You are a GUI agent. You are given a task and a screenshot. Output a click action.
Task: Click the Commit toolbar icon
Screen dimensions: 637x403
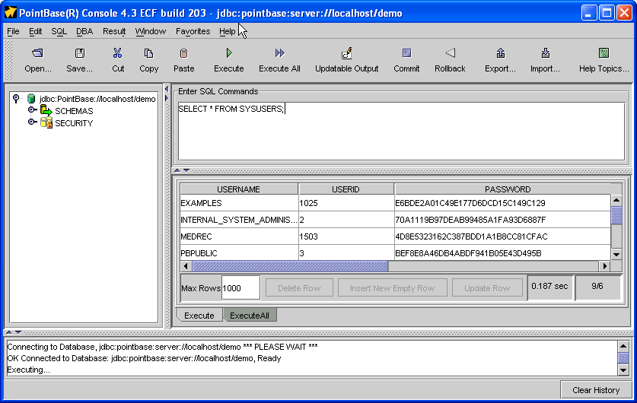point(406,53)
